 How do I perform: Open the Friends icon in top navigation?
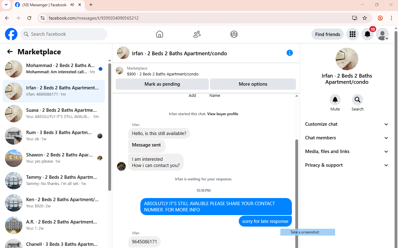197,34
